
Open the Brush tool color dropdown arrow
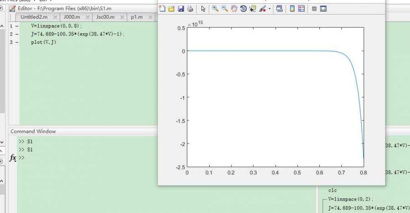[x=269, y=9]
